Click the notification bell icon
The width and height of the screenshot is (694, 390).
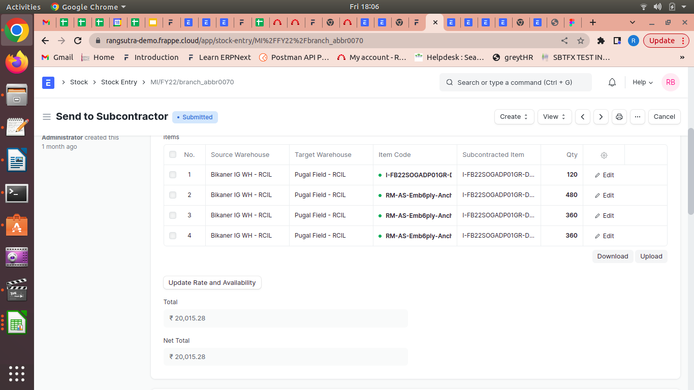click(x=612, y=82)
